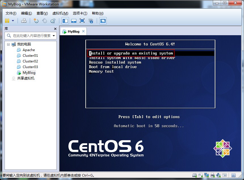Click the sound card status icon
This screenshot has height=180, width=244.
[x=218, y=175]
